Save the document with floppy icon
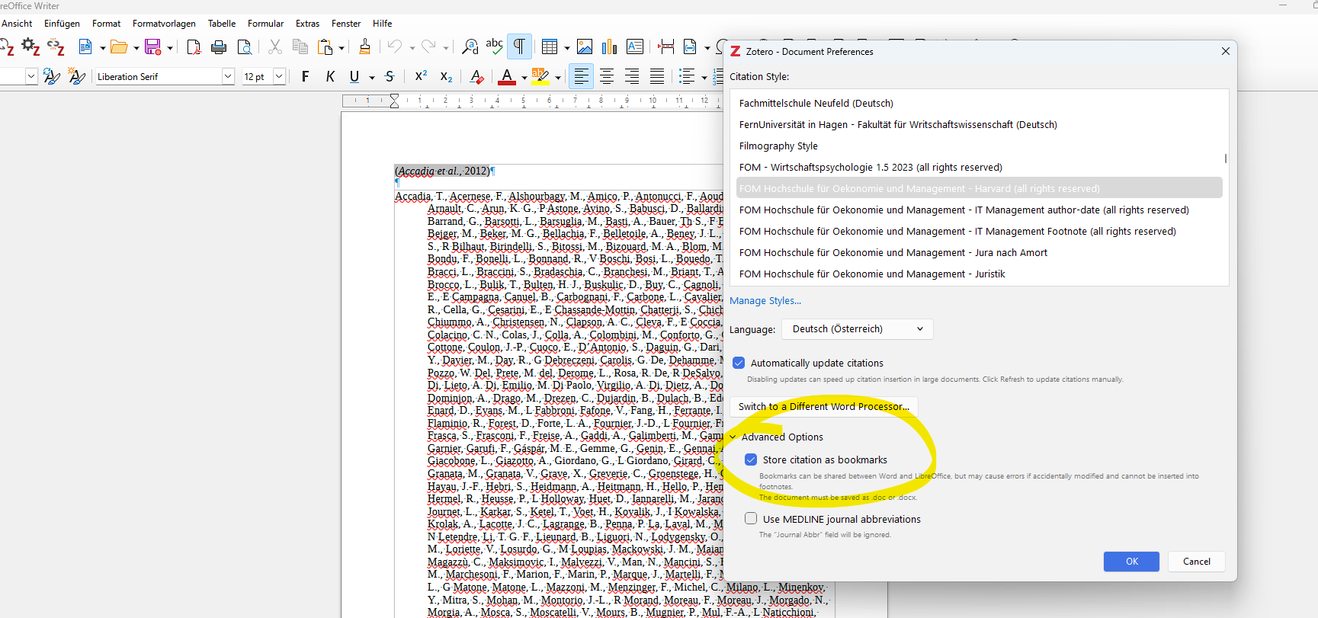 coord(153,47)
